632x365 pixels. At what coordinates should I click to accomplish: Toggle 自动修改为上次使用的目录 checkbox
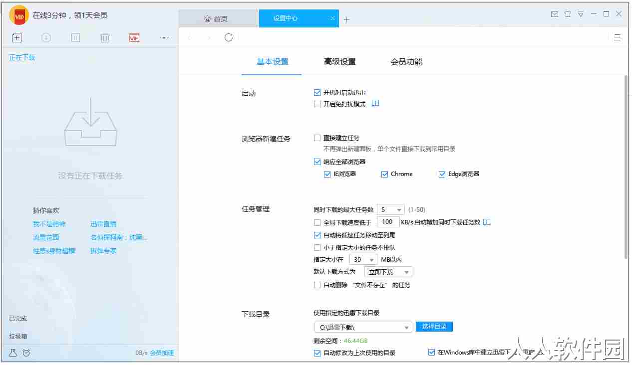pyautogui.click(x=317, y=353)
